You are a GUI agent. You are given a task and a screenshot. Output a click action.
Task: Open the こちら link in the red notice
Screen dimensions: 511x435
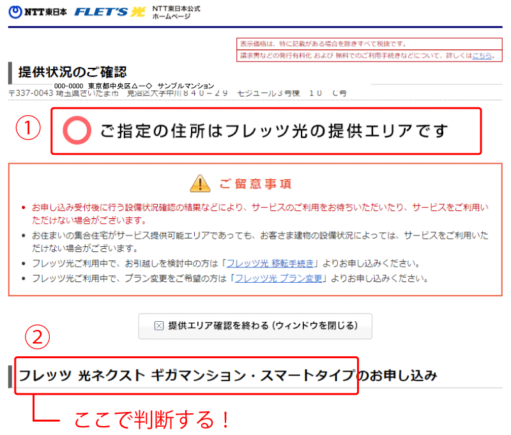tap(482, 56)
